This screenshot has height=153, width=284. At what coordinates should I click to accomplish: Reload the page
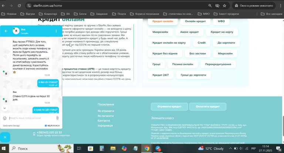(19, 6)
